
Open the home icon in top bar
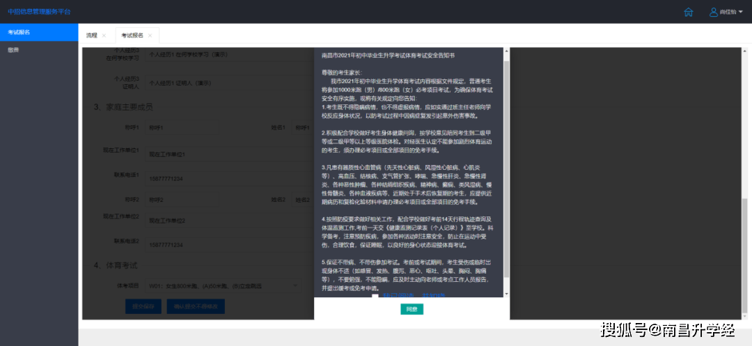688,12
